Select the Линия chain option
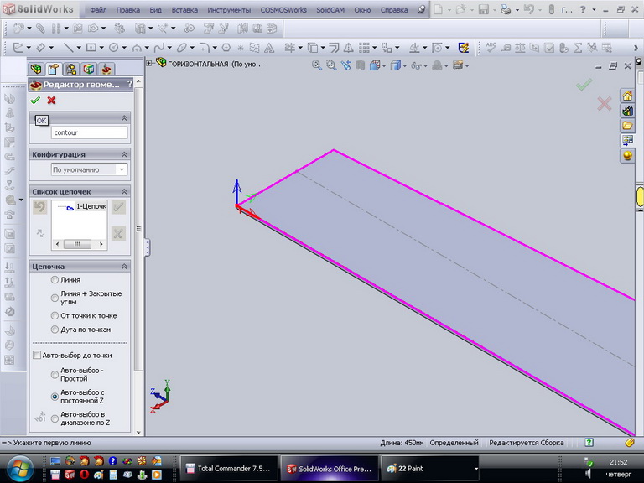644x483 pixels. pyautogui.click(x=55, y=279)
